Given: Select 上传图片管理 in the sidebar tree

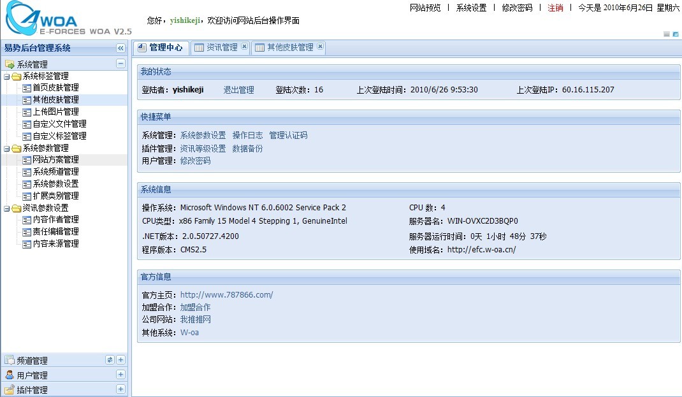Looking at the screenshot, I should coord(55,112).
